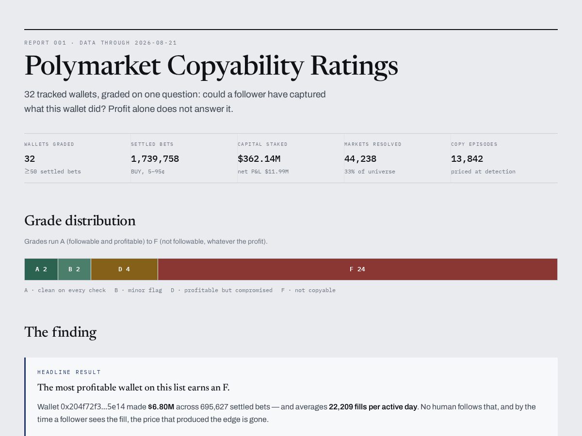Click the SETTLED BETS label
Screen dimensions: 582x436
point(152,144)
